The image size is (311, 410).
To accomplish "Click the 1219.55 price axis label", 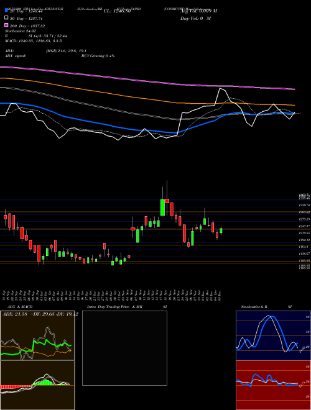I will 305,233.
